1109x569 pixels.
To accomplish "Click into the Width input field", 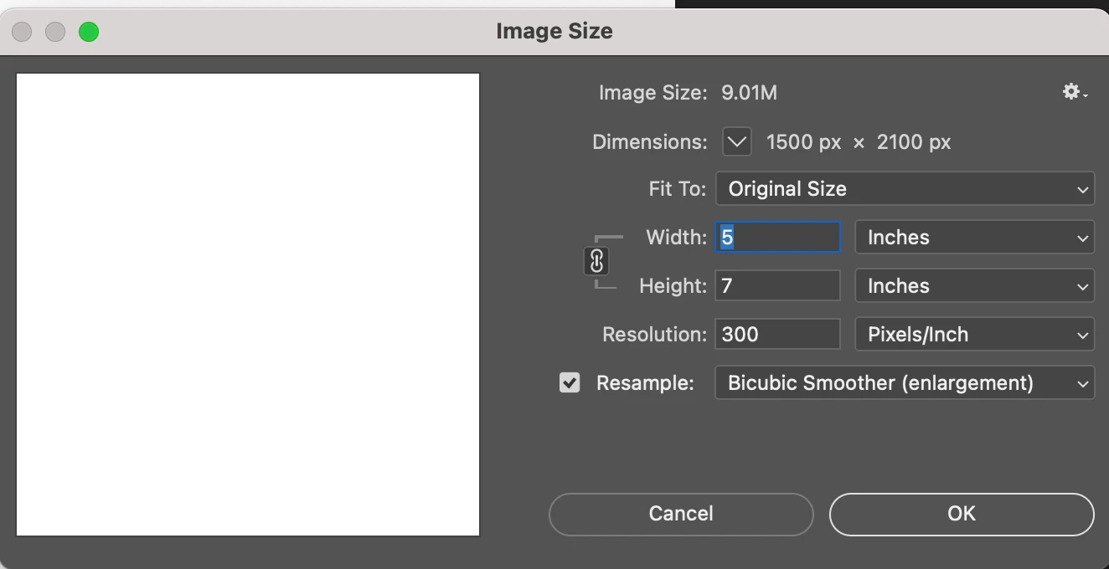I will point(777,238).
